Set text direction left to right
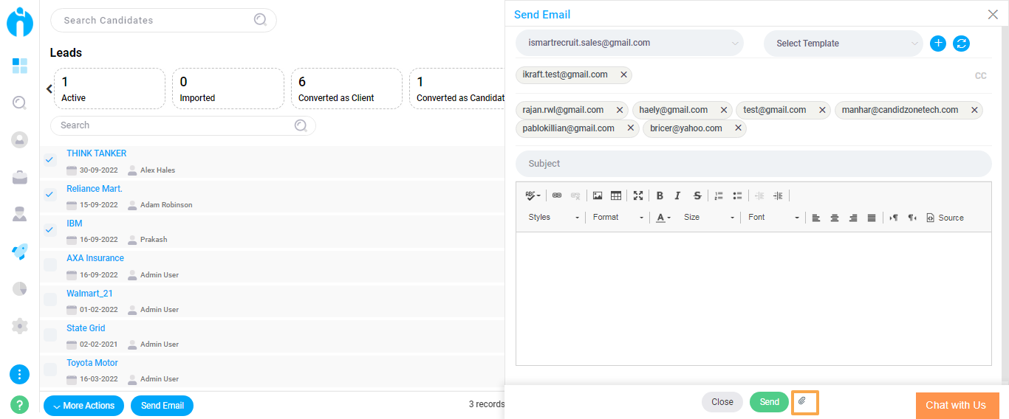This screenshot has height=419, width=1009. [x=894, y=218]
